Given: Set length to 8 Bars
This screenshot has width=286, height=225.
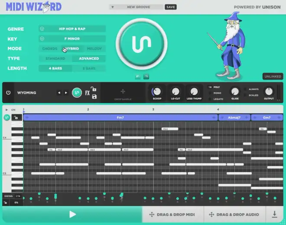Looking at the screenshot, I should click(x=89, y=68).
